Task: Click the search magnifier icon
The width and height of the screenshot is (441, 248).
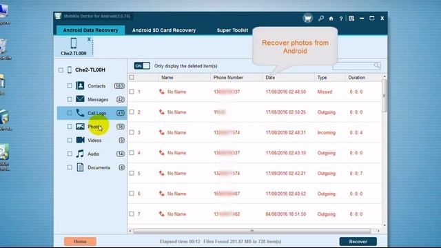Action: 377,66
